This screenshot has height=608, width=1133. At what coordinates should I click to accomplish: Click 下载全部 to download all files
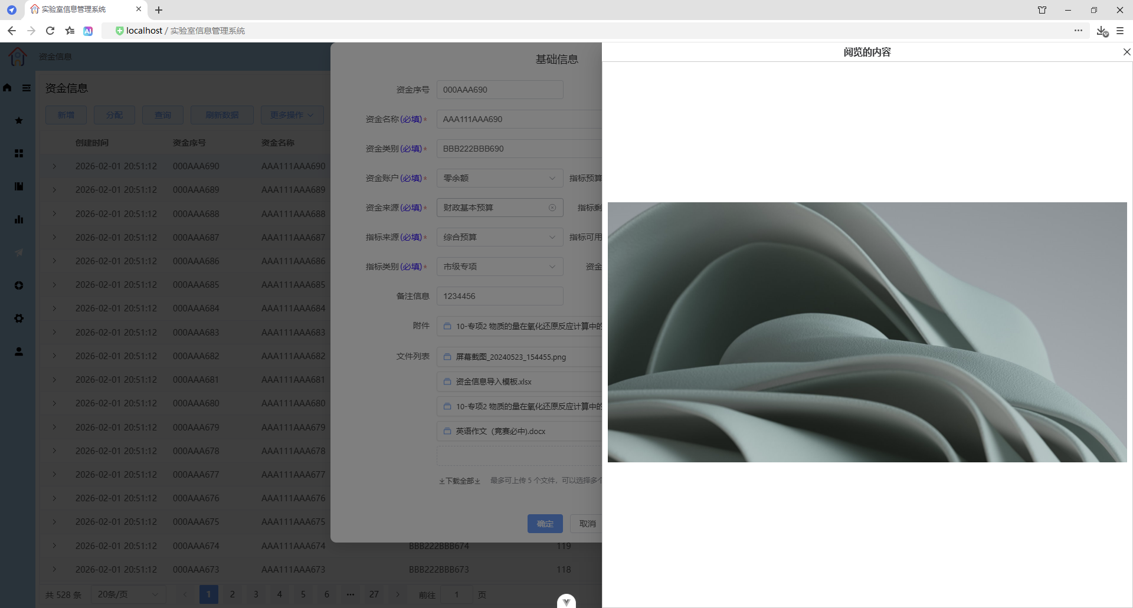tap(460, 481)
